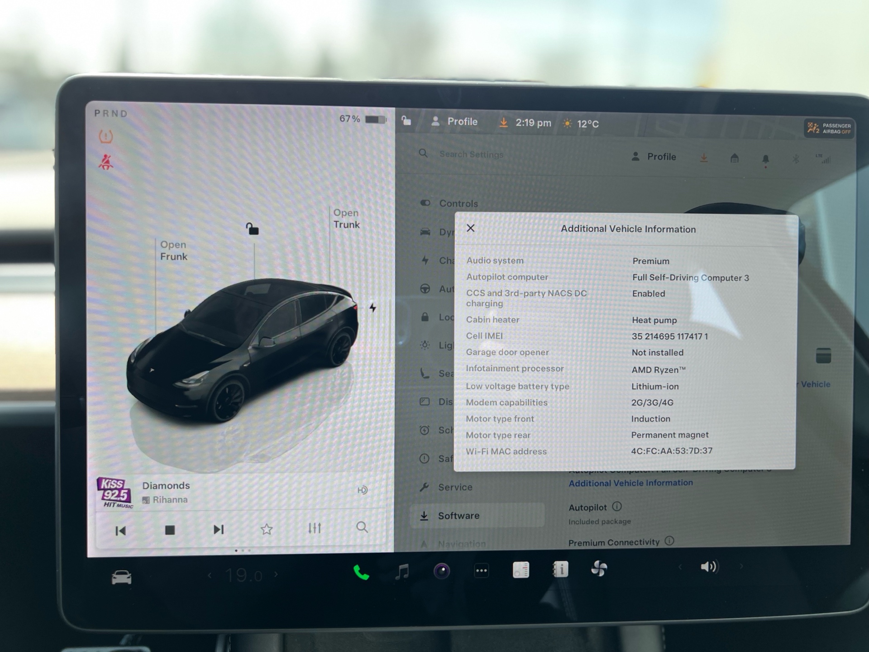This screenshot has height=652, width=869.
Task: Open the more apps ellipsis icon
Action: click(x=481, y=570)
